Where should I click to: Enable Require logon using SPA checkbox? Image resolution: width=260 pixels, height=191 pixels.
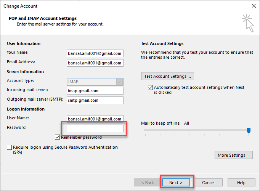coord(9,148)
